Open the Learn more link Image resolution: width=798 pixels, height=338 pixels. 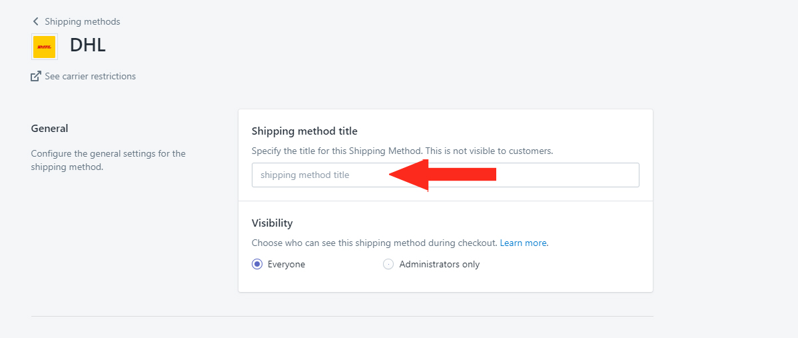(523, 243)
